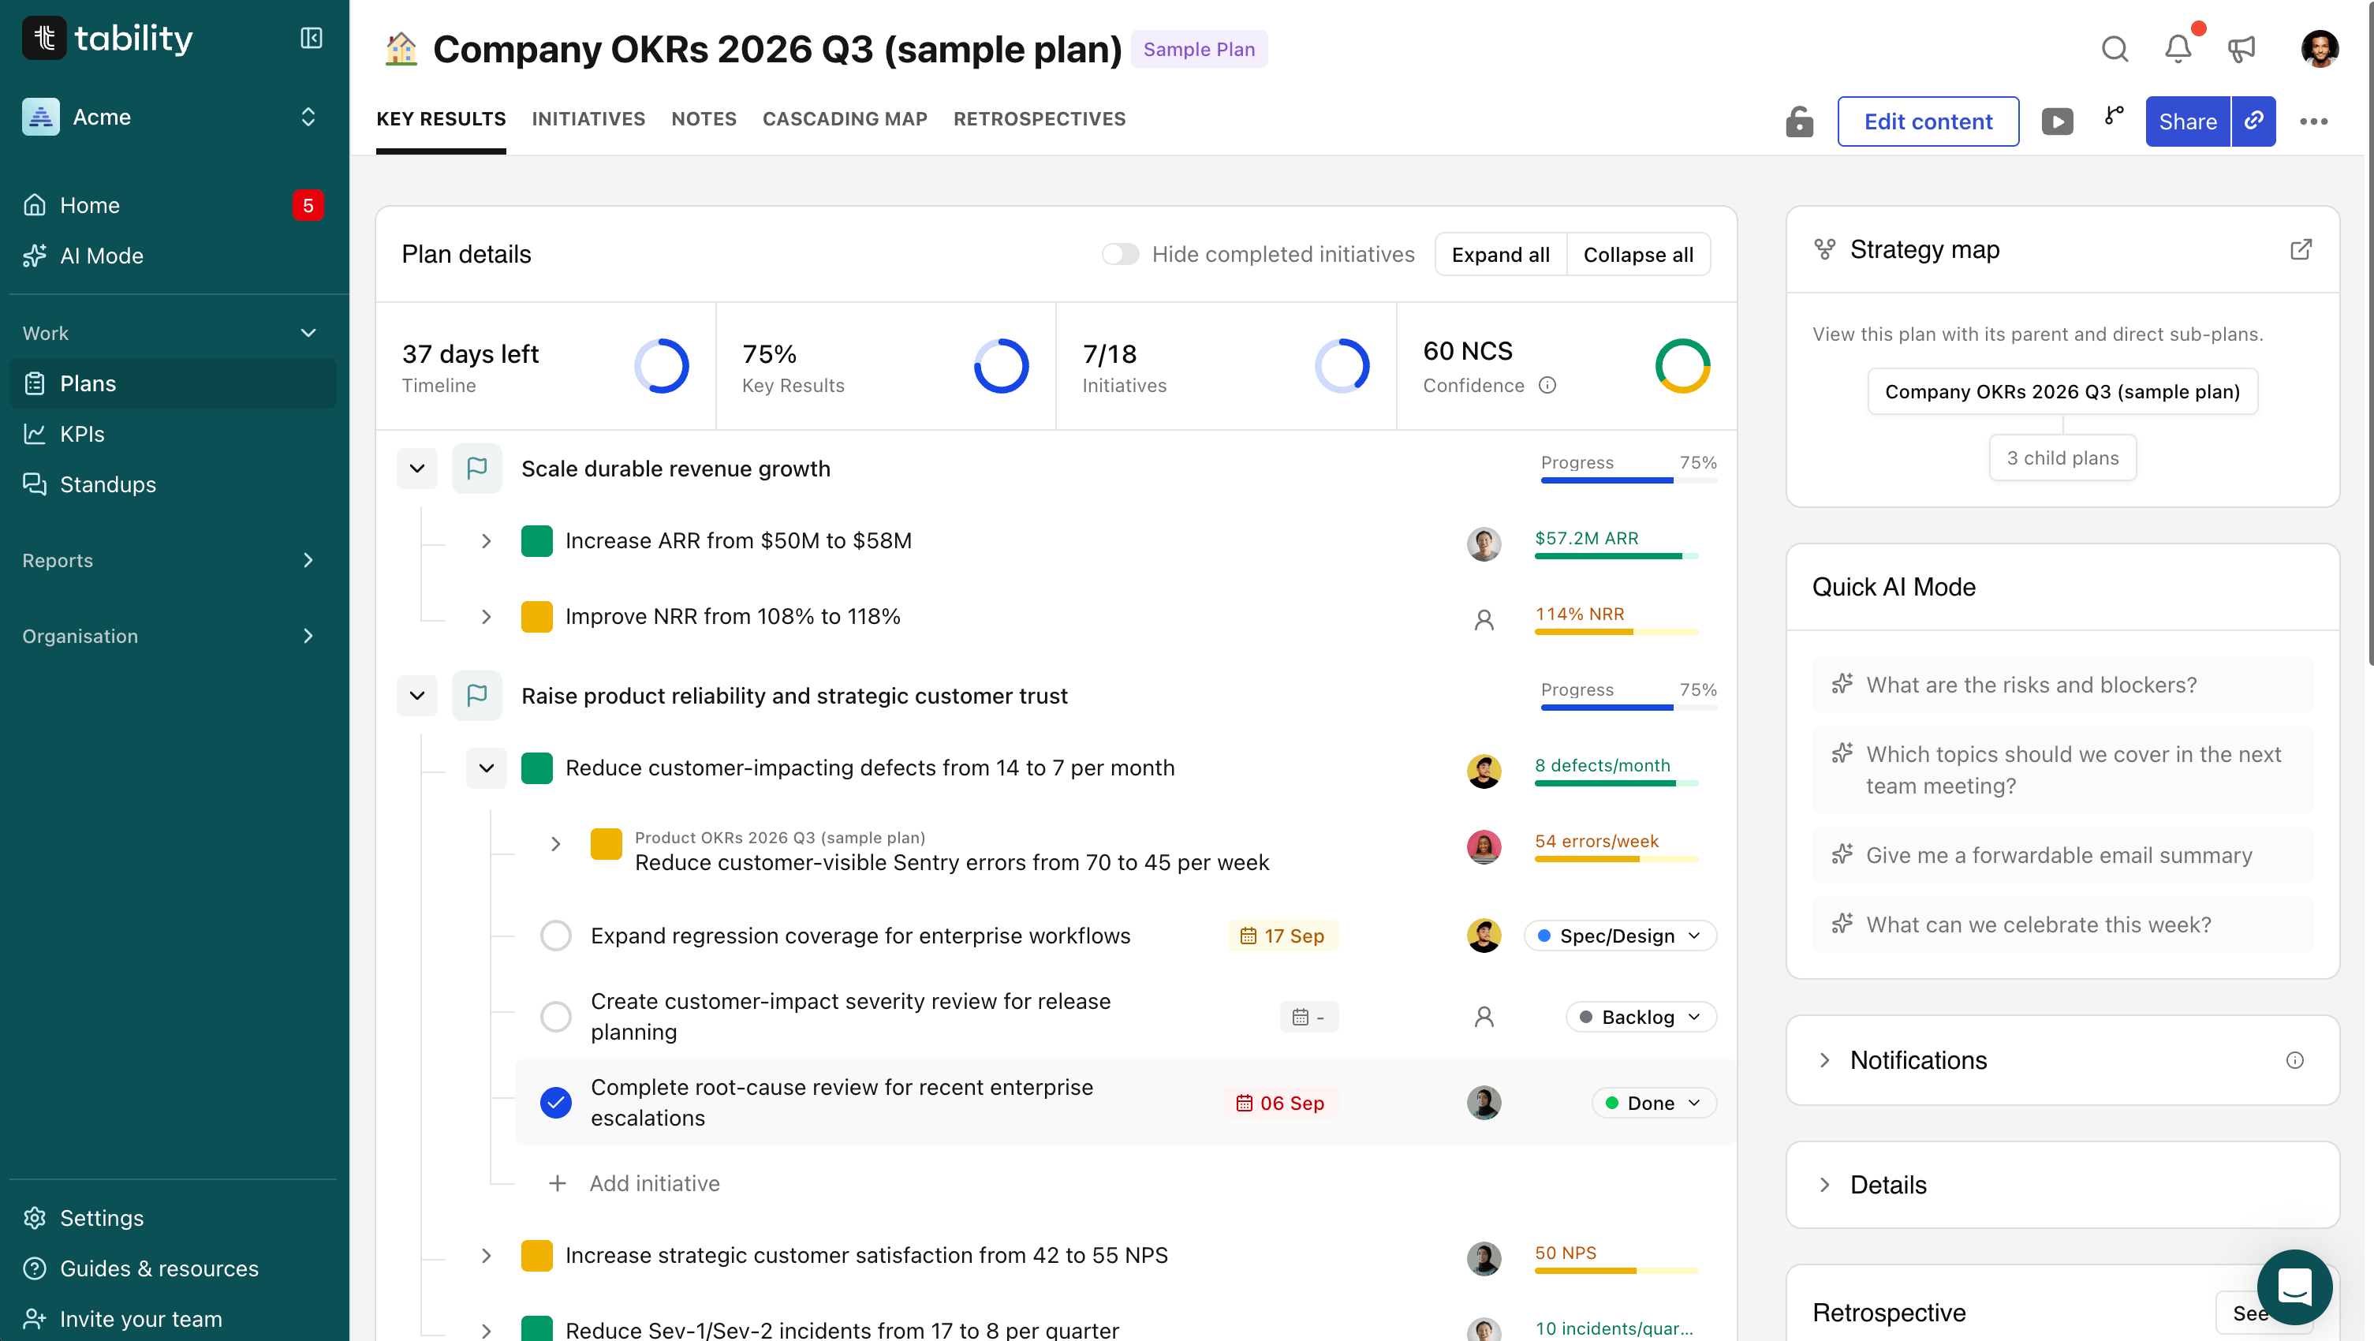Check off Create customer-impact severity review initiative

556,1018
